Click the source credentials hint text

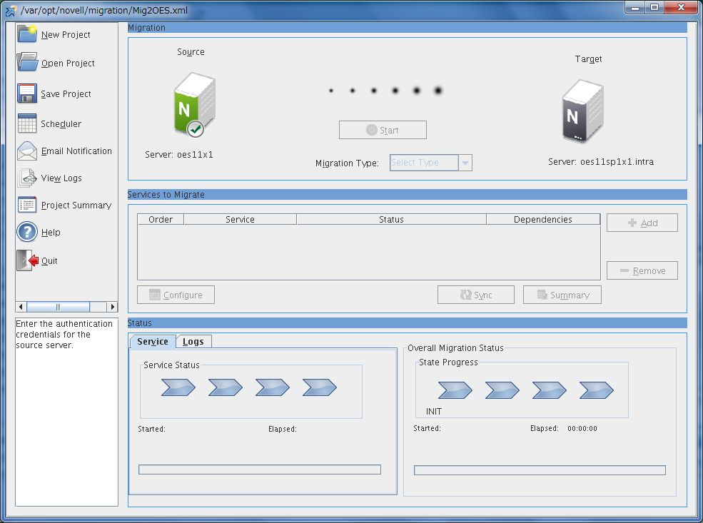point(64,335)
